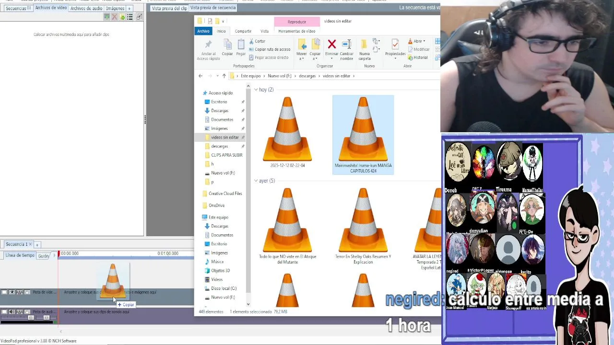
Task: Open the Propiedades dropdown in the ribbon
Action: (395, 50)
